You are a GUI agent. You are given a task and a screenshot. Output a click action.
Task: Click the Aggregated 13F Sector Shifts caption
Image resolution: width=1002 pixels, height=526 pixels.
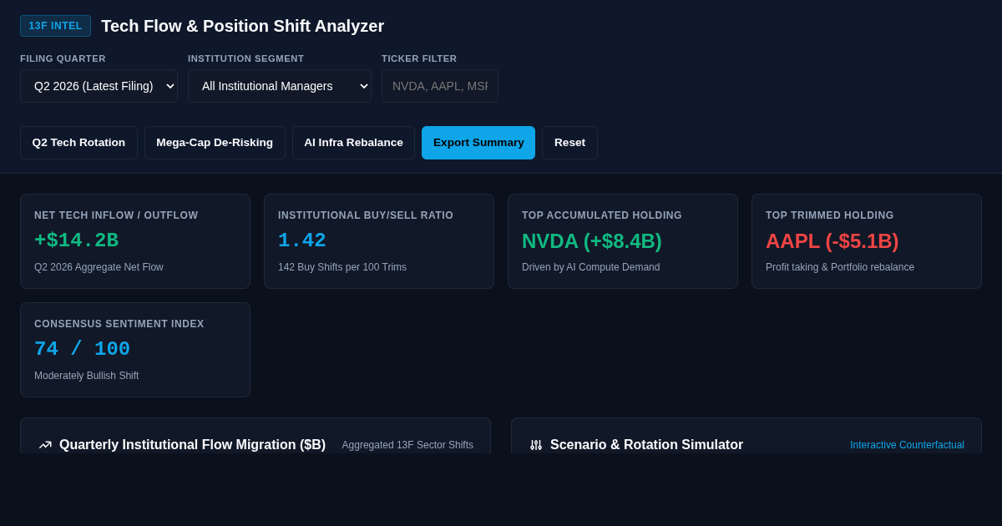click(x=407, y=445)
